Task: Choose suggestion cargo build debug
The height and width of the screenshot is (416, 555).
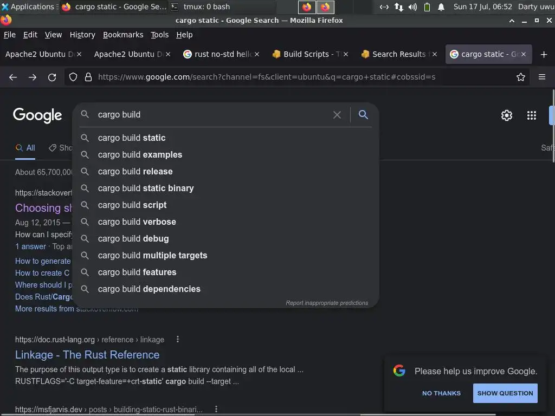Action: pyautogui.click(x=226, y=238)
